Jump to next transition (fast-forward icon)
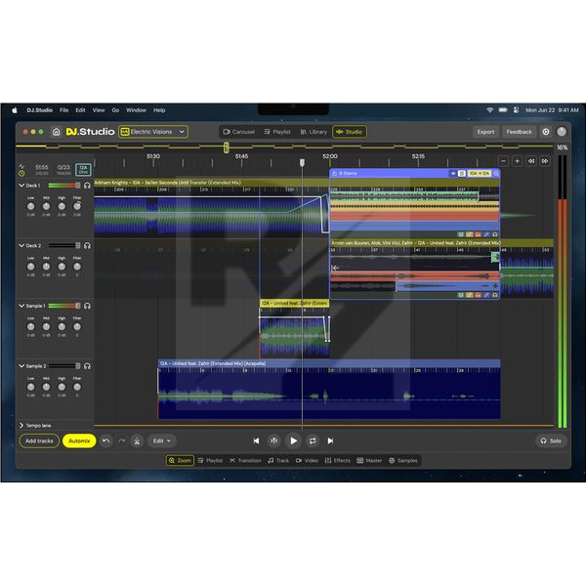 (x=545, y=161)
